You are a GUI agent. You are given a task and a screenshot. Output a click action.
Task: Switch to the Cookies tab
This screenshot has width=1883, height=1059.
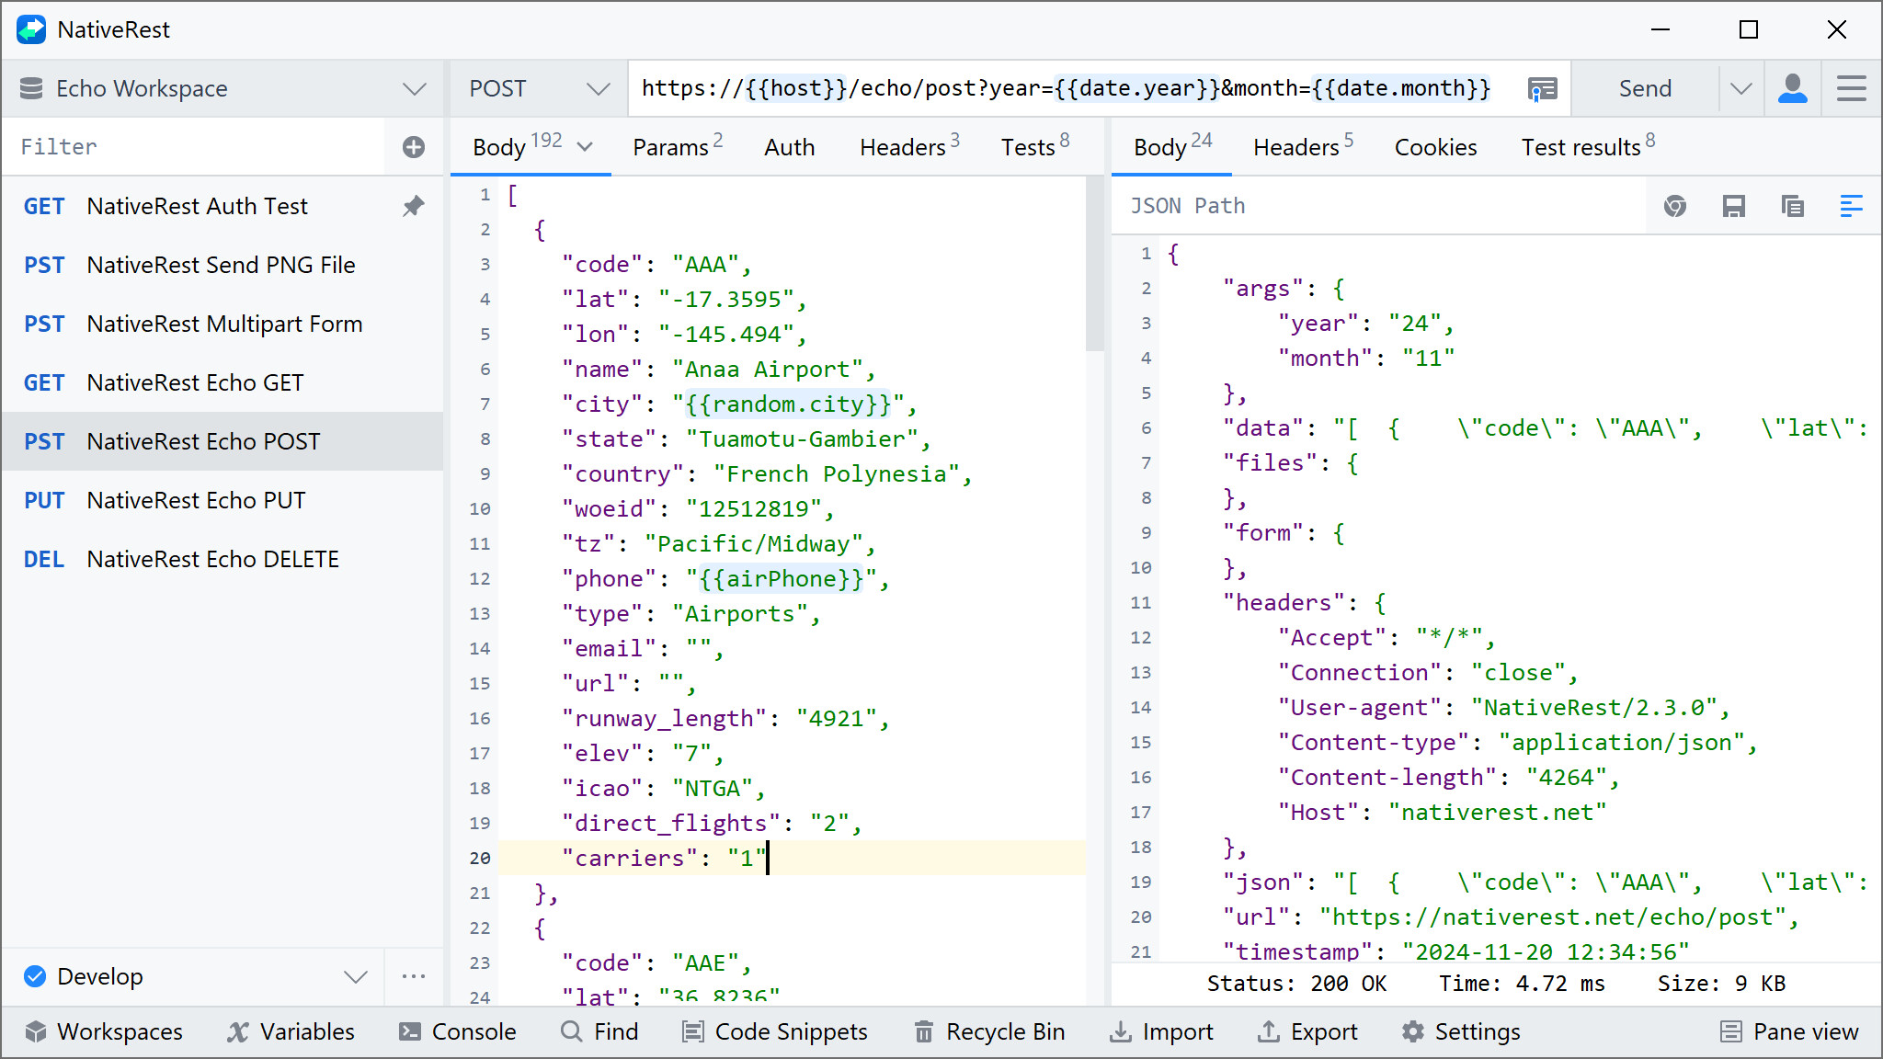pyautogui.click(x=1434, y=146)
